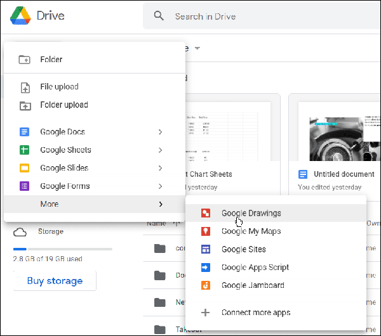This screenshot has width=381, height=336.
Task: Click the Google Forms icon
Action: click(24, 186)
